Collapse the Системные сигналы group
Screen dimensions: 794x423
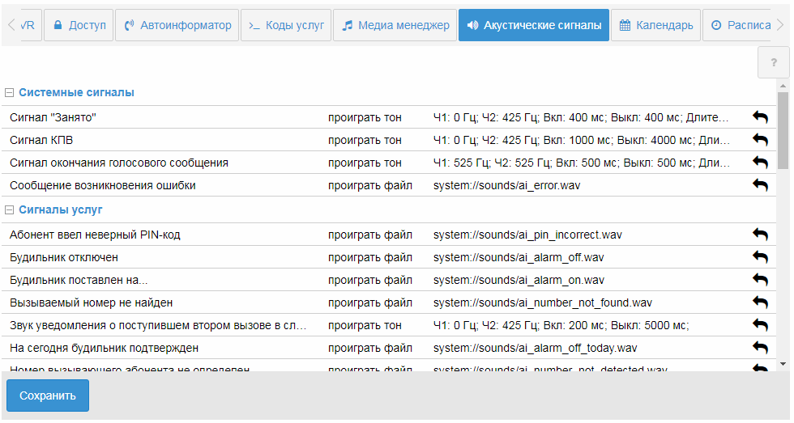[x=10, y=92]
